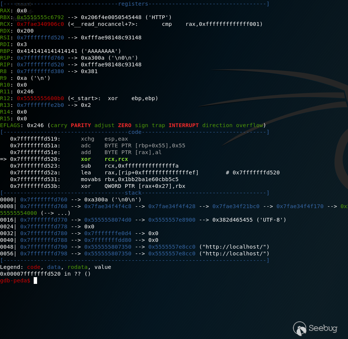Image resolution: width=348 pixels, height=339 pixels.
Task: Click 'BYTE PTR [rax],al' operand
Action: tap(133, 152)
